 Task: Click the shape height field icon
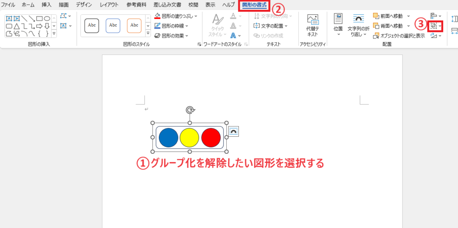454,19
